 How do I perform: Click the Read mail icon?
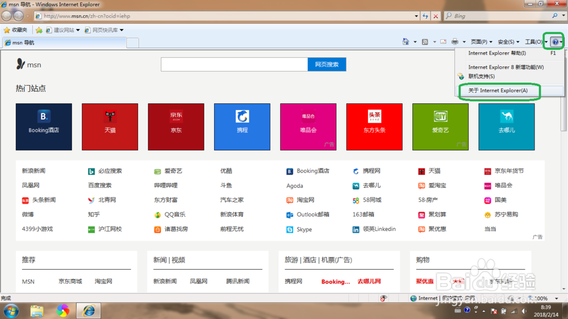click(444, 42)
